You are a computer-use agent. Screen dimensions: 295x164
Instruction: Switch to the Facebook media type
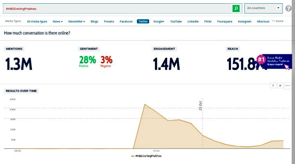click(126, 22)
